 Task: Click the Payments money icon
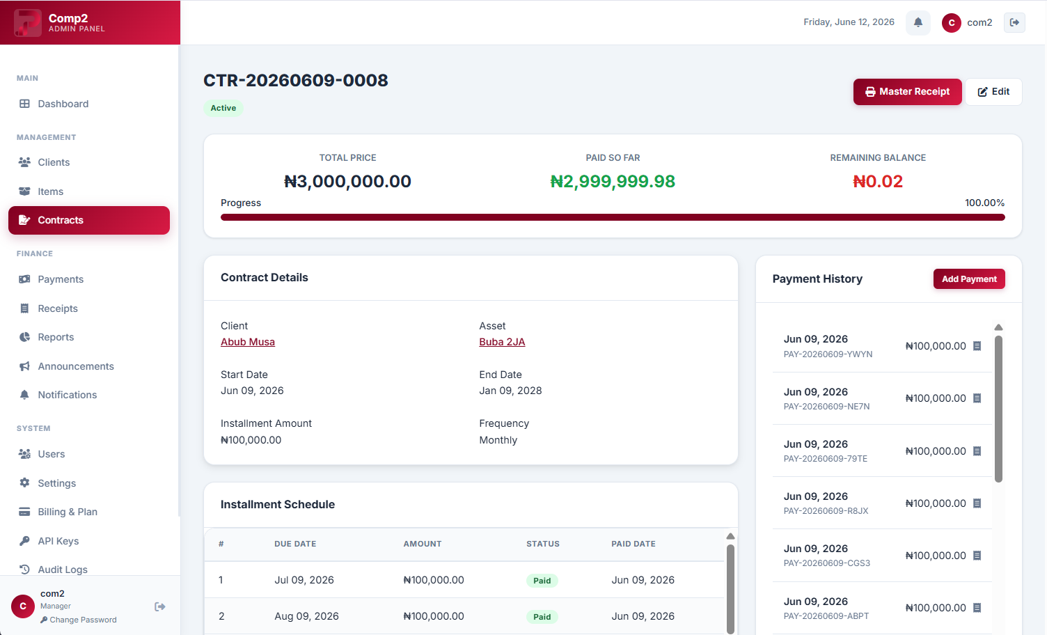click(24, 279)
